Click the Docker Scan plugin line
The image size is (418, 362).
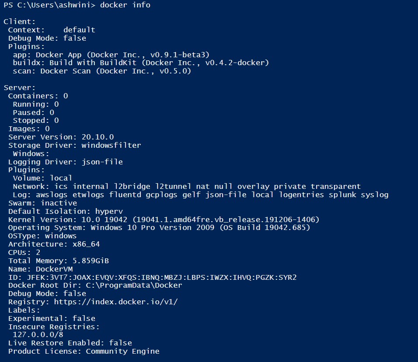click(x=102, y=71)
